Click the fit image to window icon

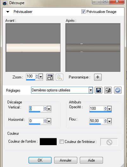click(50, 77)
